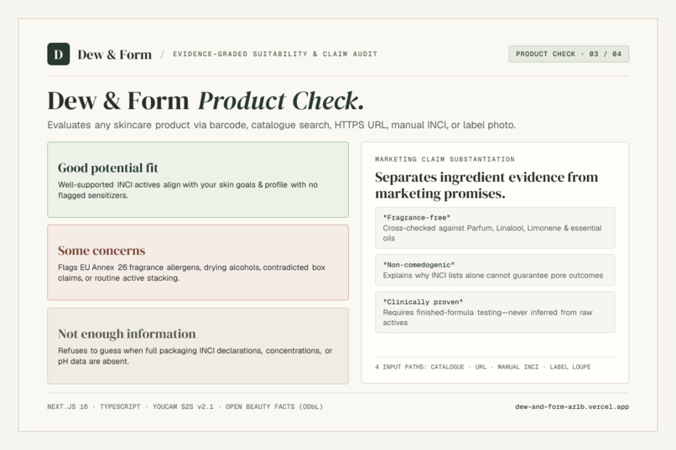The height and width of the screenshot is (450, 676).
Task: Click the Dew & Form 'D' logo icon
Action: (x=58, y=54)
